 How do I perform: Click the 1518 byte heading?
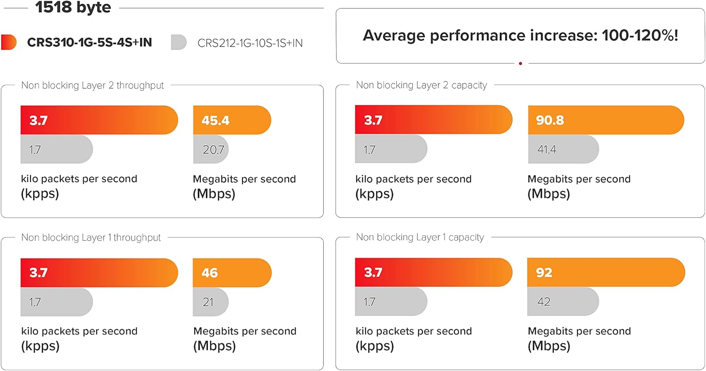[73, 8]
